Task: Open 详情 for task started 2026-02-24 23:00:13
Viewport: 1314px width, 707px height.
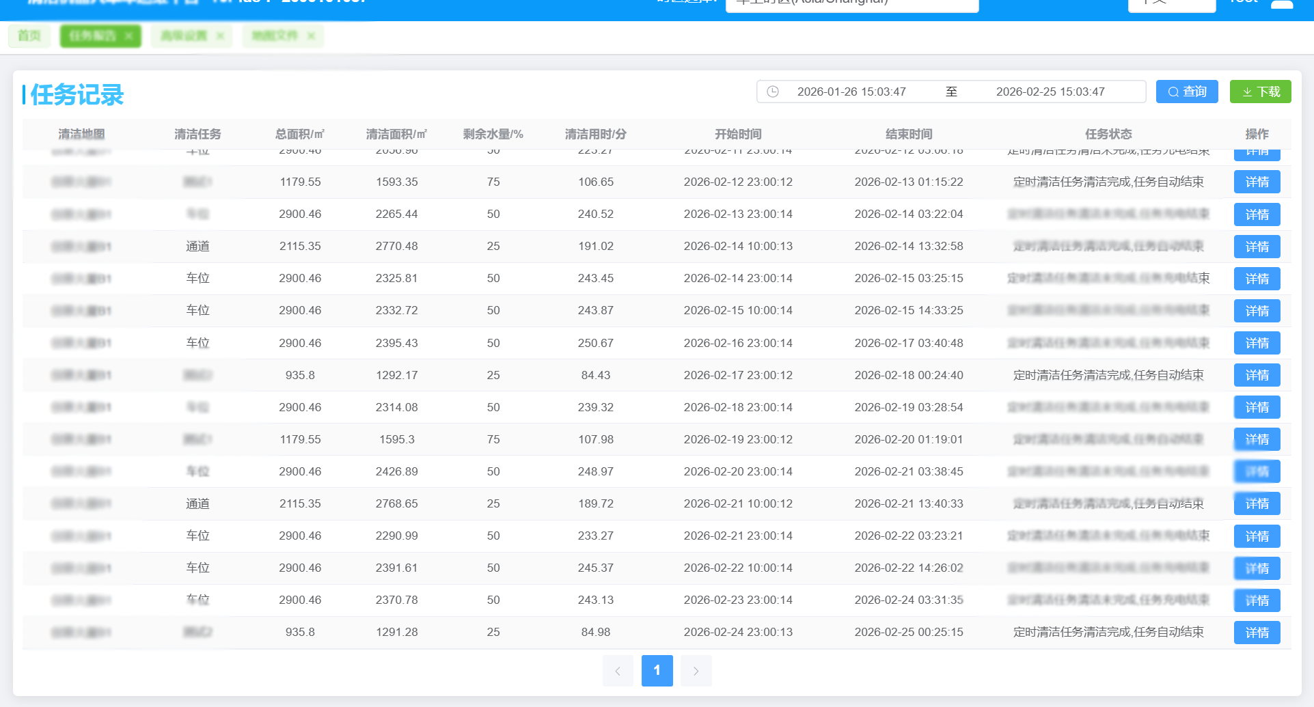Action: (x=1257, y=633)
